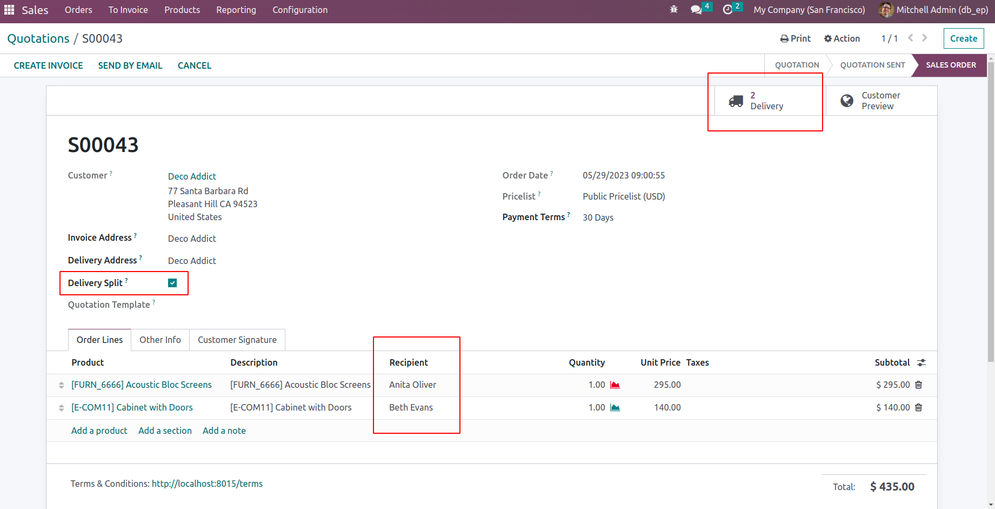Open the Action dropdown
995x509 pixels.
[x=842, y=38]
